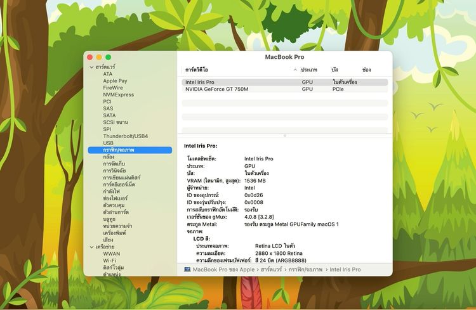This screenshot has height=310, width=476.
Task: Click the ฮาร์ดแวร์ section label
Action: pos(105,67)
